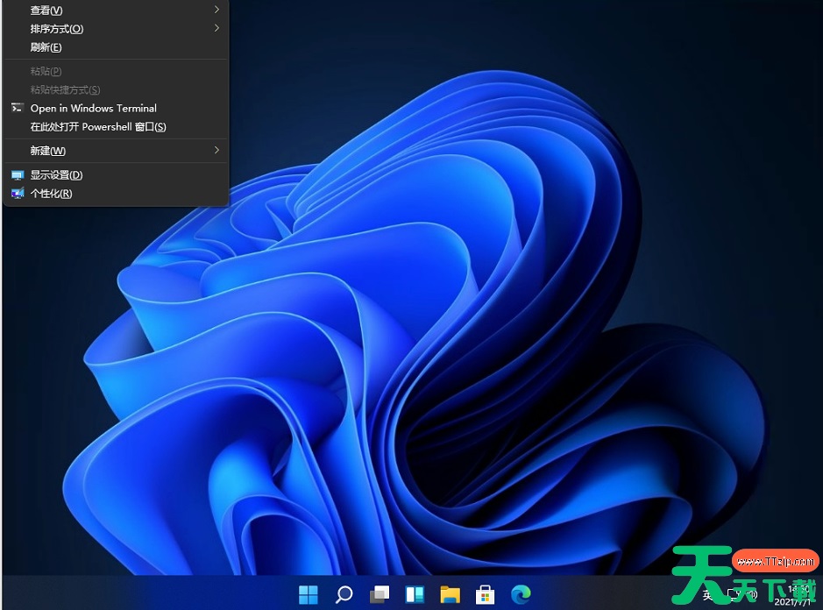The width and height of the screenshot is (823, 610).
Task: Open Task View on the taskbar
Action: coord(380,594)
